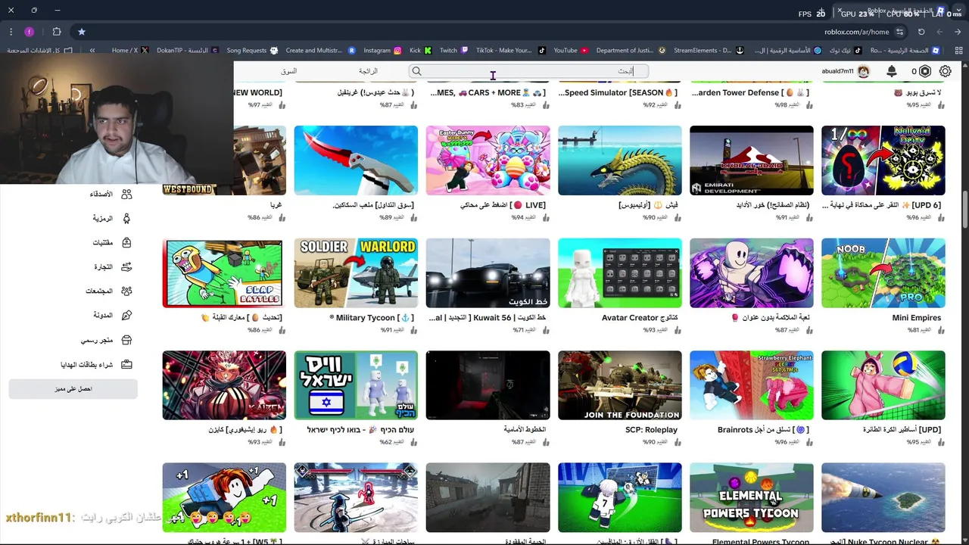The width and height of the screenshot is (969, 545).
Task: Click the Mini Empires title text
Action: pyautogui.click(x=916, y=318)
